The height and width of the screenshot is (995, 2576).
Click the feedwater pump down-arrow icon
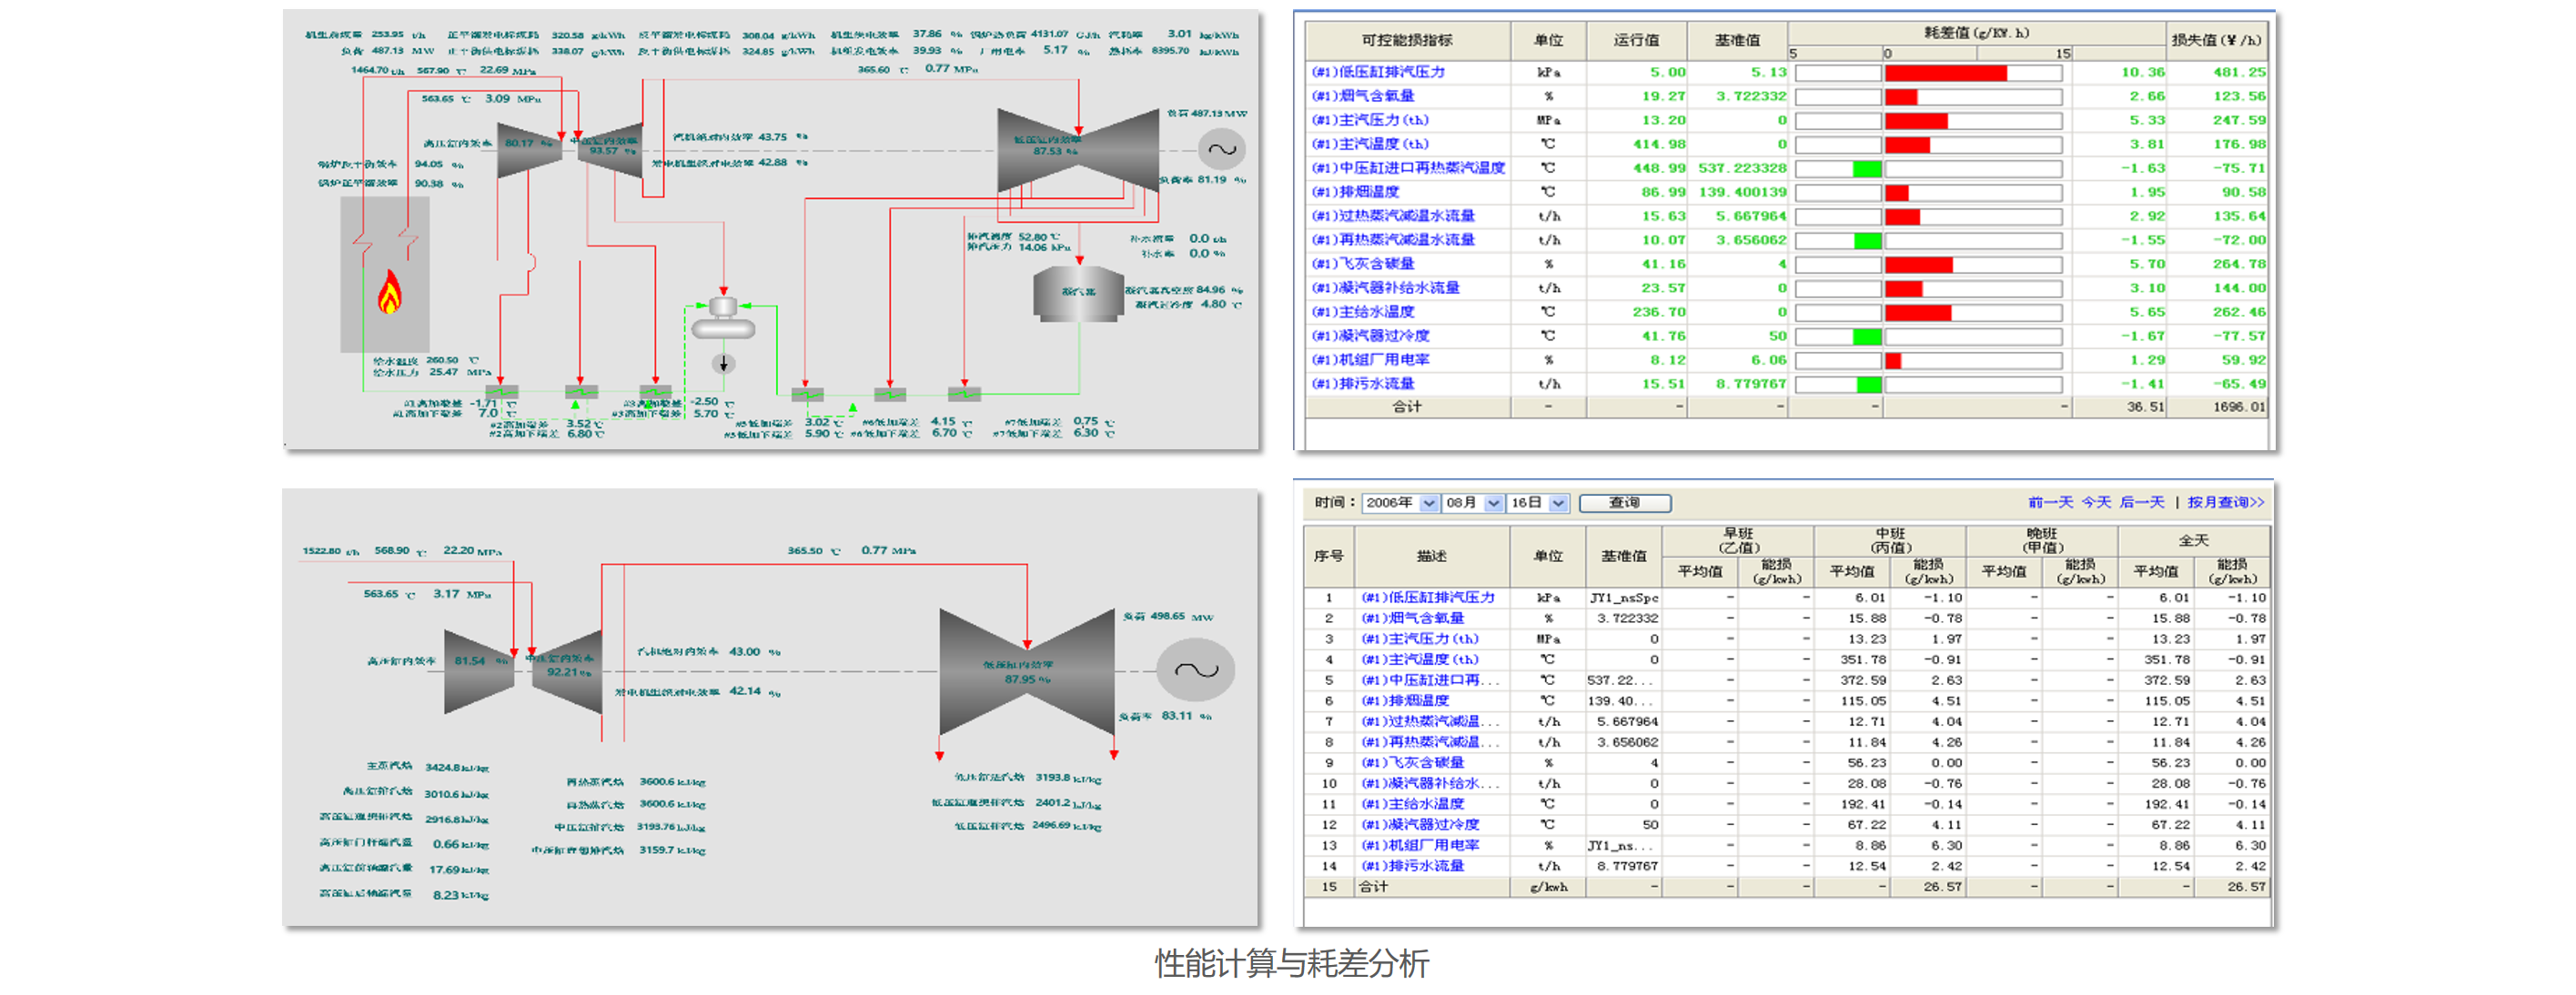[724, 364]
